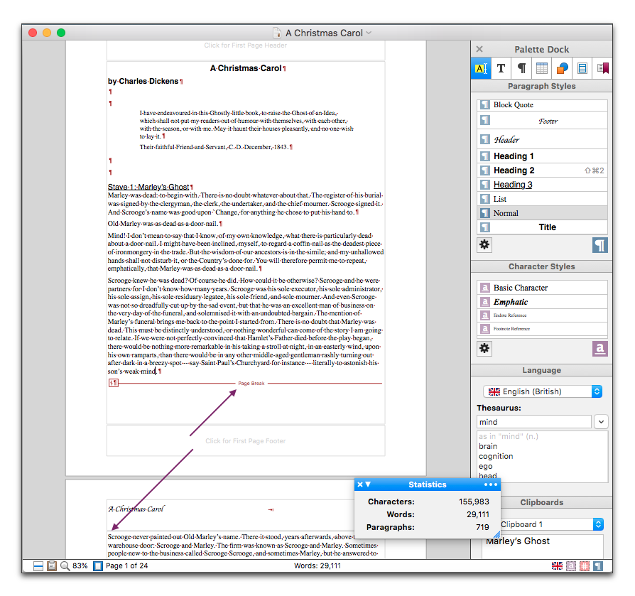Choose the synonym 'cognition' in the thesaurus list

click(496, 456)
